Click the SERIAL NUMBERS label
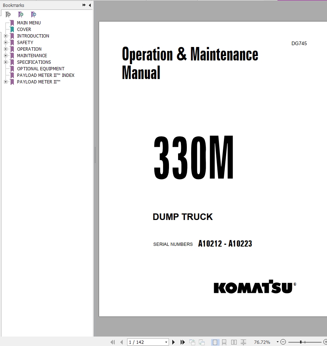 click(x=173, y=244)
